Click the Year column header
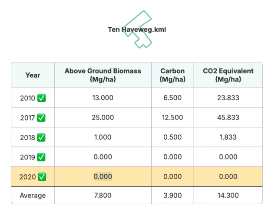Screen dimensions: 278x215 click(x=33, y=75)
